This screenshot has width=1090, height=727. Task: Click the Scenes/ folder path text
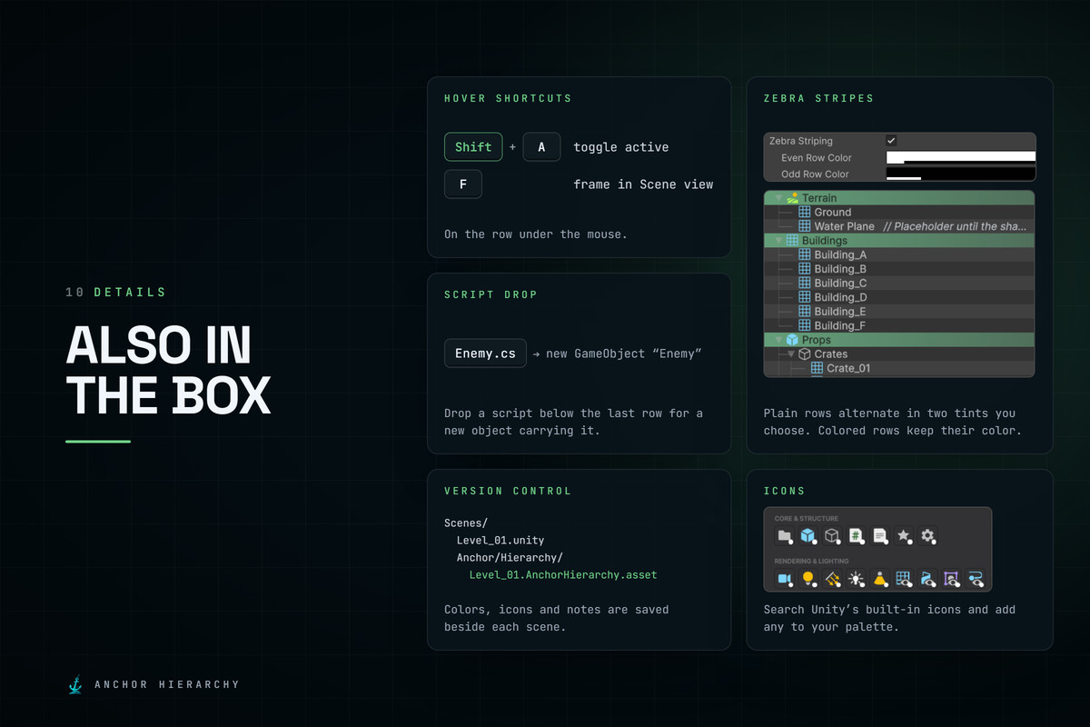466,523
